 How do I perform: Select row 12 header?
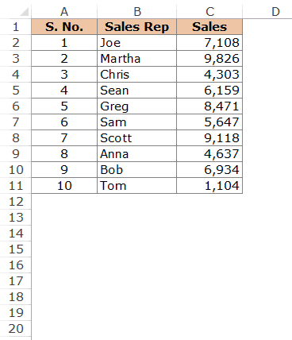16,202
